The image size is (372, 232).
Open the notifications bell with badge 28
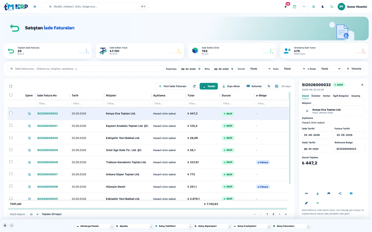pos(285,7)
